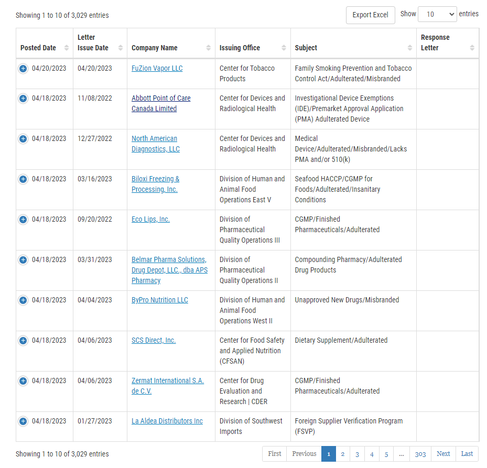The image size is (487, 468).
Task: Click the Response Letter header text
Action: [435, 42]
